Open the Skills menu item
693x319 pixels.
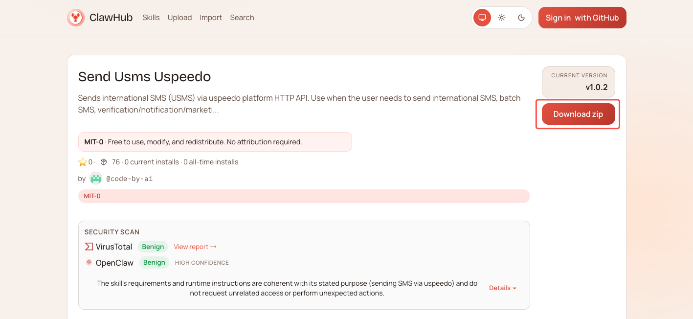tap(151, 18)
